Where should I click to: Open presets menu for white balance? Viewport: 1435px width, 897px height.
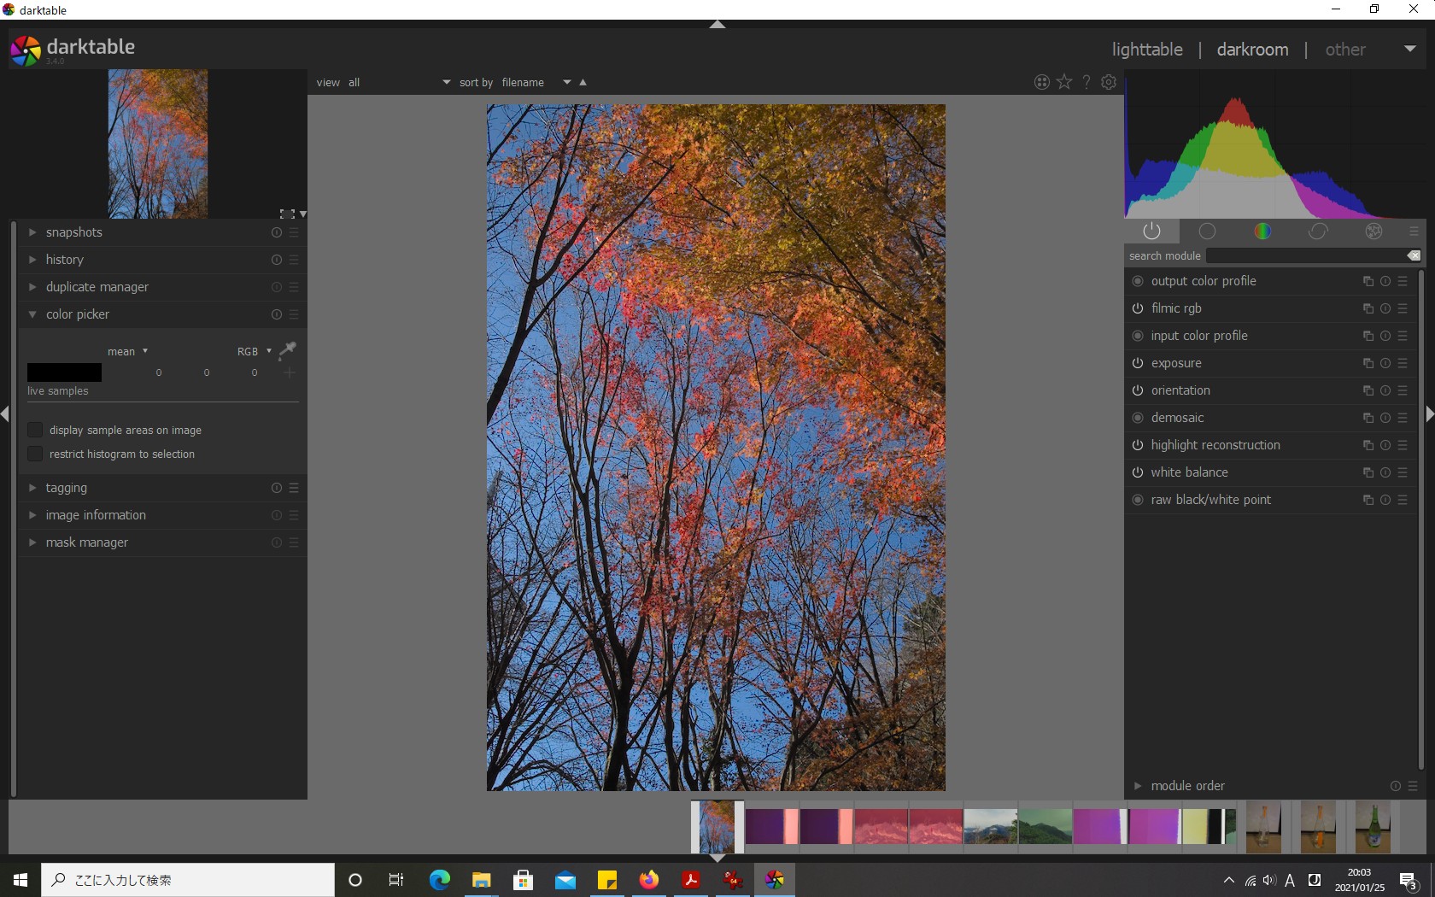click(1403, 472)
